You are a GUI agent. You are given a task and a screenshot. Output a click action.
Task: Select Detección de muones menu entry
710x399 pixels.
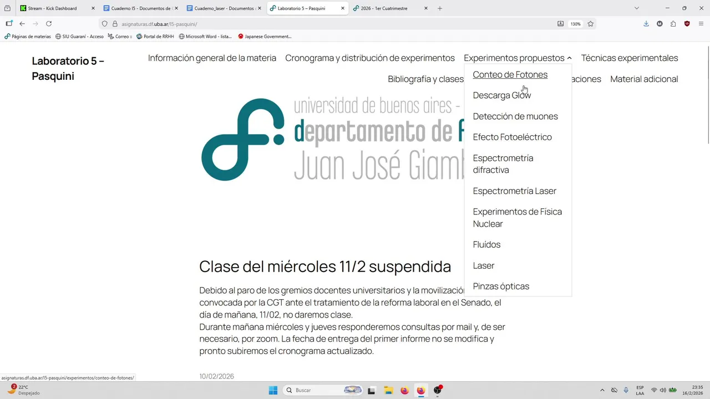click(x=515, y=116)
